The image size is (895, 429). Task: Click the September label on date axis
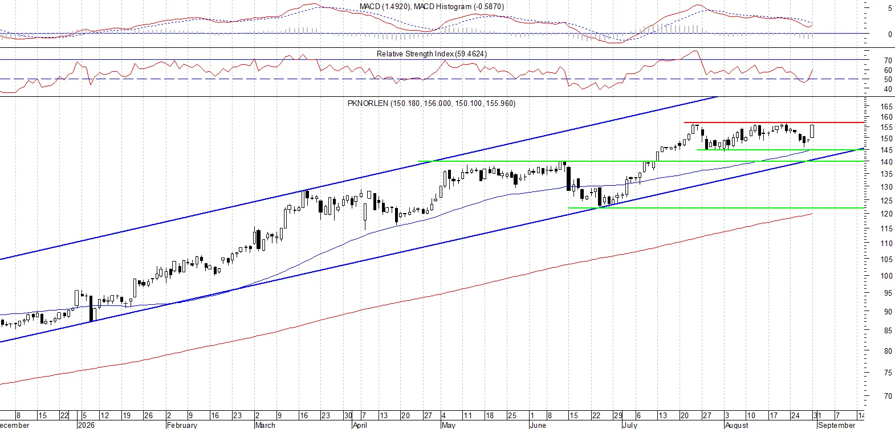(836, 425)
